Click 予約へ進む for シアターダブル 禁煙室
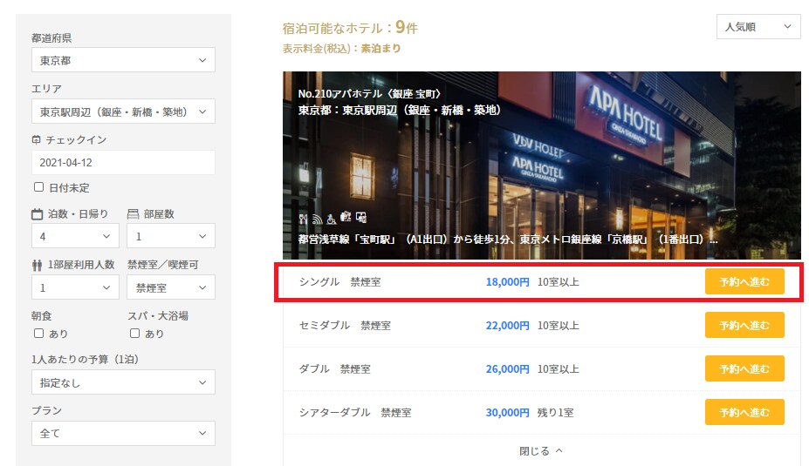The height and width of the screenshot is (466, 809). click(744, 413)
